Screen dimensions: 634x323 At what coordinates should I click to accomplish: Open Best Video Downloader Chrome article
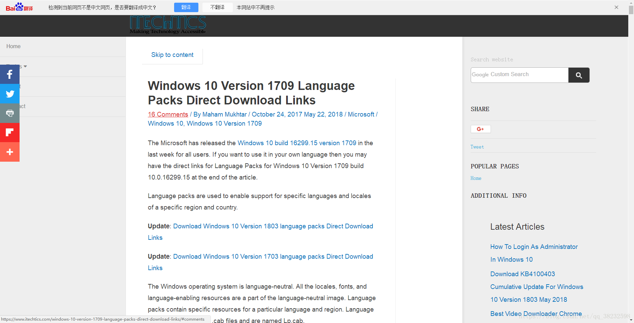coord(536,314)
